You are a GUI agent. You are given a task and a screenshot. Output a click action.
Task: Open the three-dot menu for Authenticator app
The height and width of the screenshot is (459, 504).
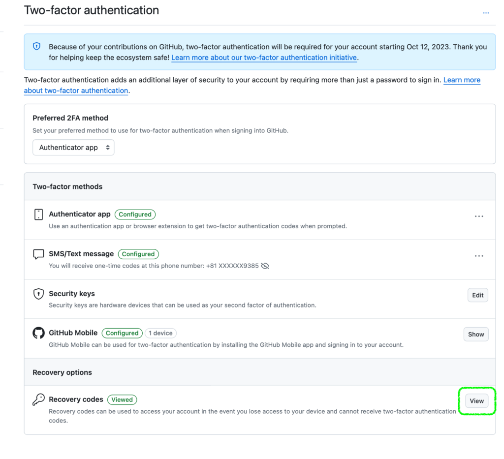[479, 216]
